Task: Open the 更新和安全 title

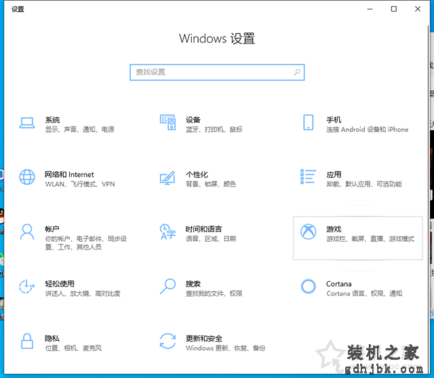Action: (204, 339)
